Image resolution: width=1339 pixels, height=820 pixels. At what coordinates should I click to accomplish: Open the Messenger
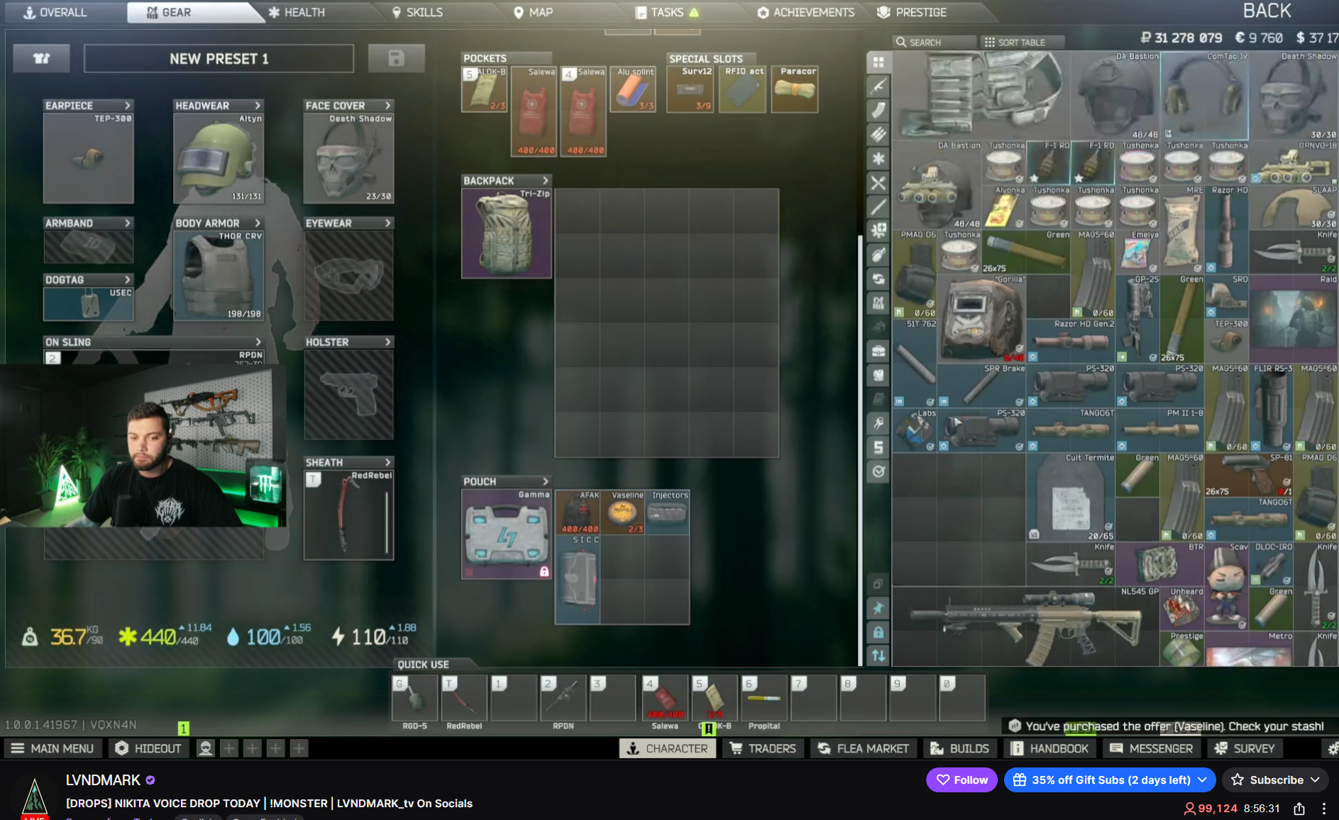tap(1151, 748)
